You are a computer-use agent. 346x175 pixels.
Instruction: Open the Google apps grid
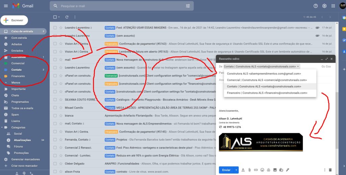(333, 6)
